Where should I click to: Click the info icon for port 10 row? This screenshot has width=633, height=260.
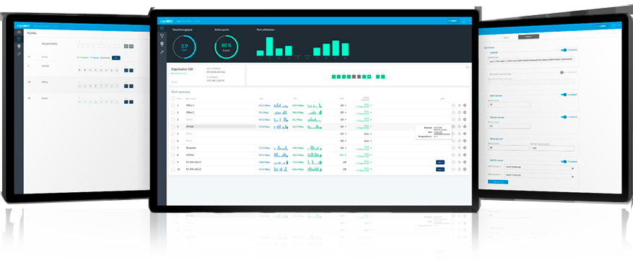pyautogui.click(x=453, y=169)
